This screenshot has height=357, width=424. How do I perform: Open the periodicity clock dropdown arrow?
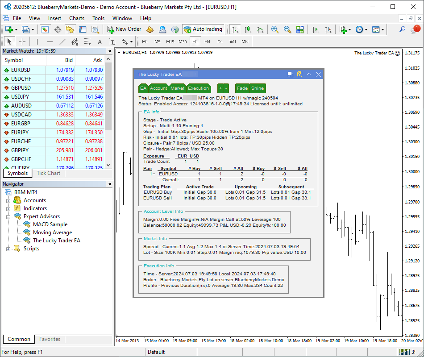point(366,29)
